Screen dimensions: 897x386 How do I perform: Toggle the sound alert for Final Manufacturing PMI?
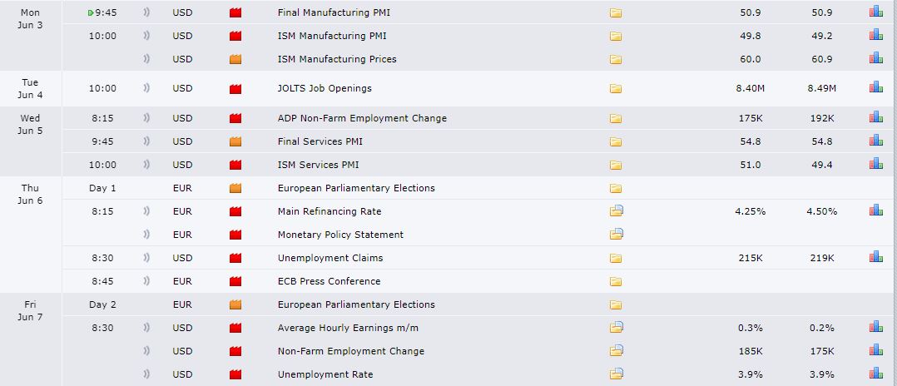point(146,12)
